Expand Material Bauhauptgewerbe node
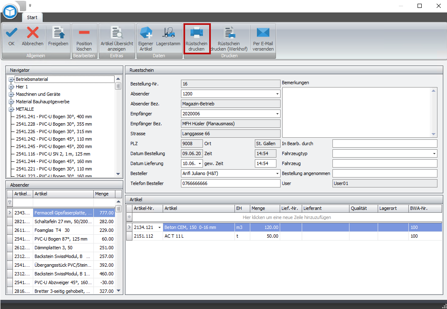The height and width of the screenshot is (309, 447). 11,102
